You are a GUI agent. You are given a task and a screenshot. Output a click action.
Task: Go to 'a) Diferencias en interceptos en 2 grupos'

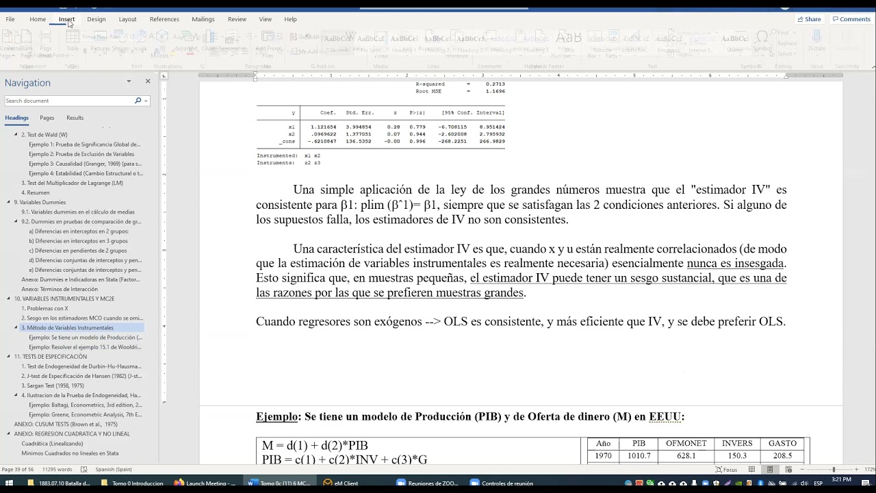79,231
